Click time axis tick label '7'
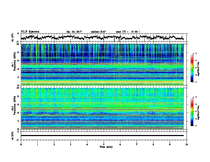This screenshot has width=210, height=162. (x=137, y=145)
